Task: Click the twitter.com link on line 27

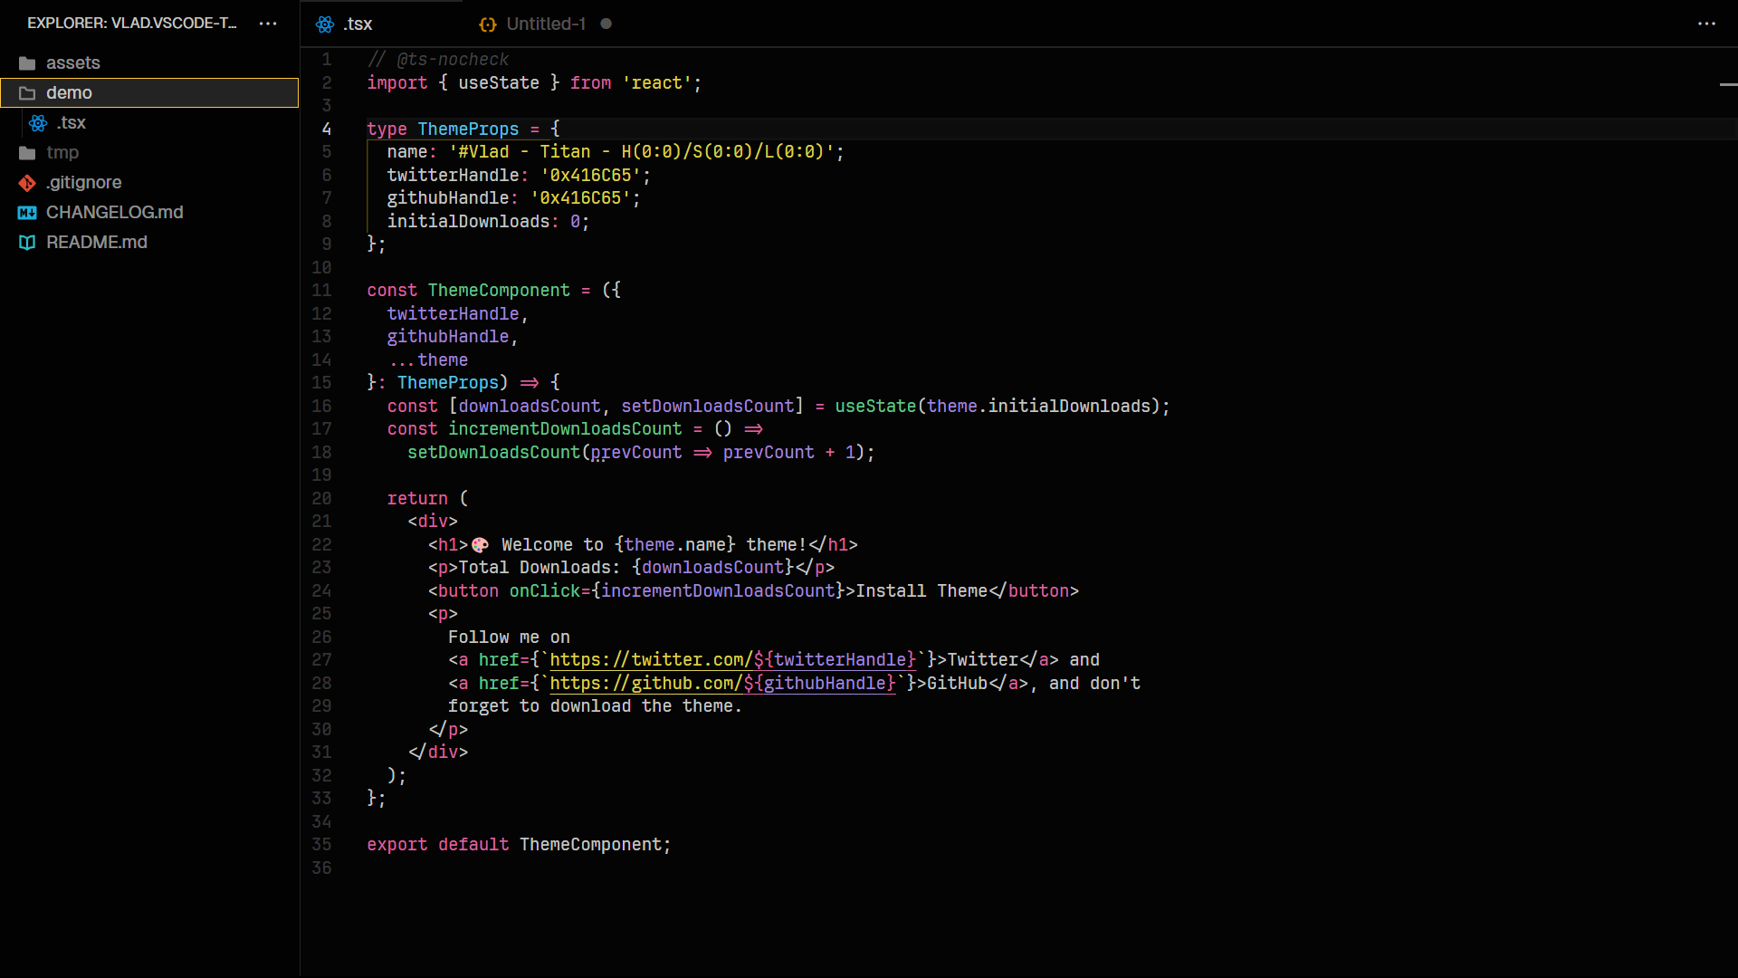Action: (x=733, y=660)
